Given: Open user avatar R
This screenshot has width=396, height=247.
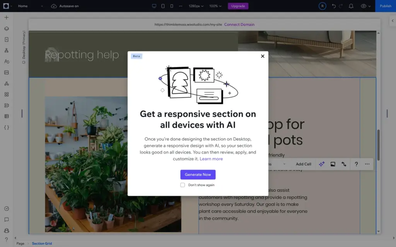Looking at the screenshot, I should point(322,6).
